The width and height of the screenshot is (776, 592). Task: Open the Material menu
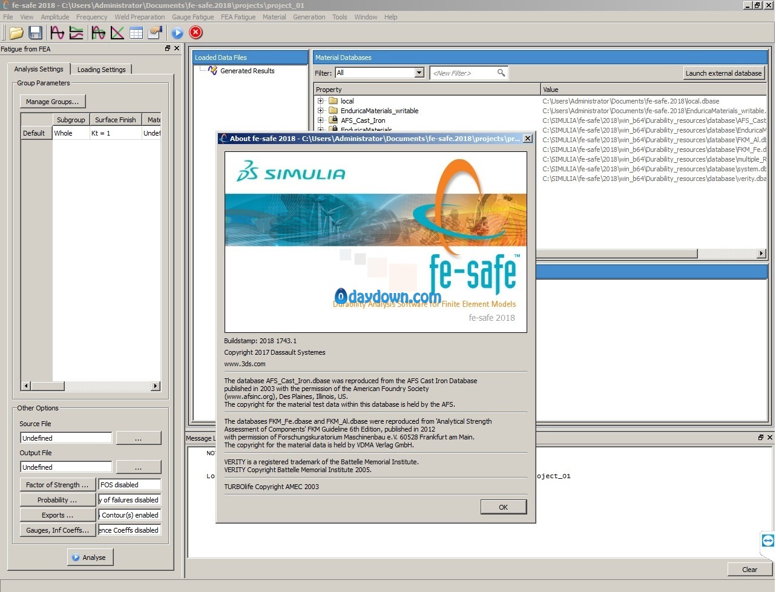(274, 17)
